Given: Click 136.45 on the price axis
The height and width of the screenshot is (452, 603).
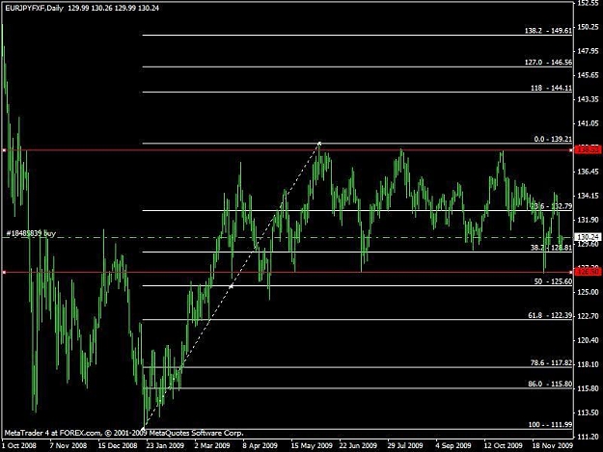Looking at the screenshot, I should pyautogui.click(x=588, y=172).
